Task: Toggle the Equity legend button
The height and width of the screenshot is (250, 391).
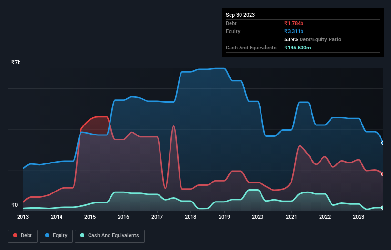Action: 56,236
